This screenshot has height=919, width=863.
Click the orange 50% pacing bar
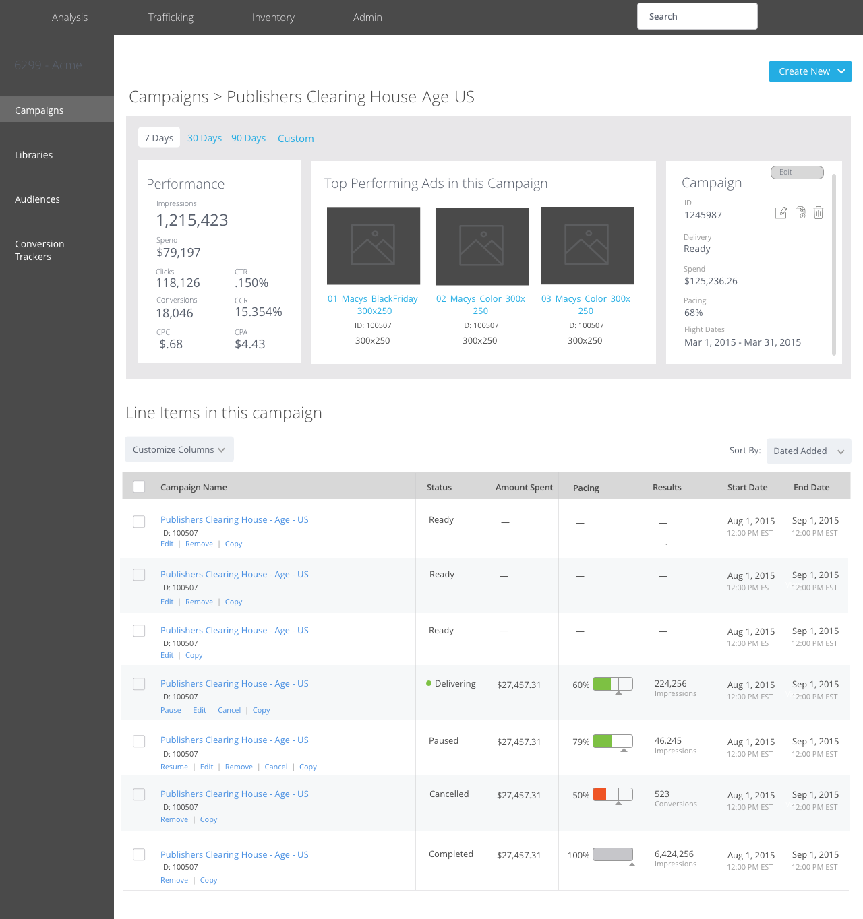(613, 794)
